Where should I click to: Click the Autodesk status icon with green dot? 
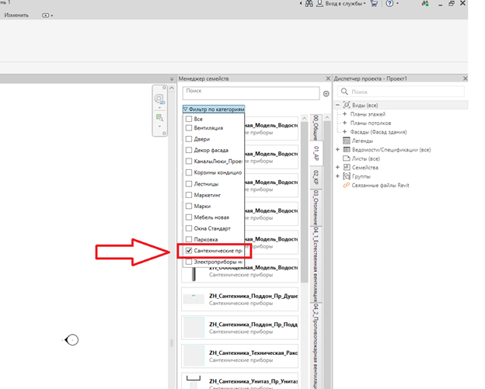[x=425, y=4]
